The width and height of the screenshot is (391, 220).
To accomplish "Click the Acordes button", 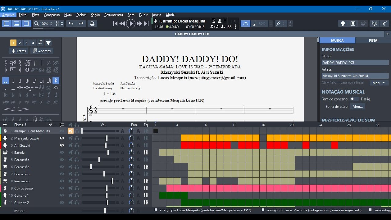I will click(42, 51).
